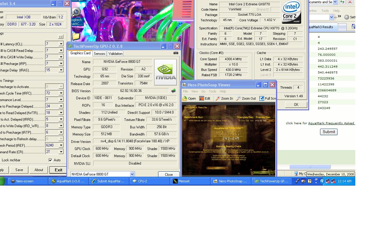The width and height of the screenshot is (379, 252).
Task: Open the Refresh Cycle Time tRFC dropdown
Action: [x=61, y=93]
